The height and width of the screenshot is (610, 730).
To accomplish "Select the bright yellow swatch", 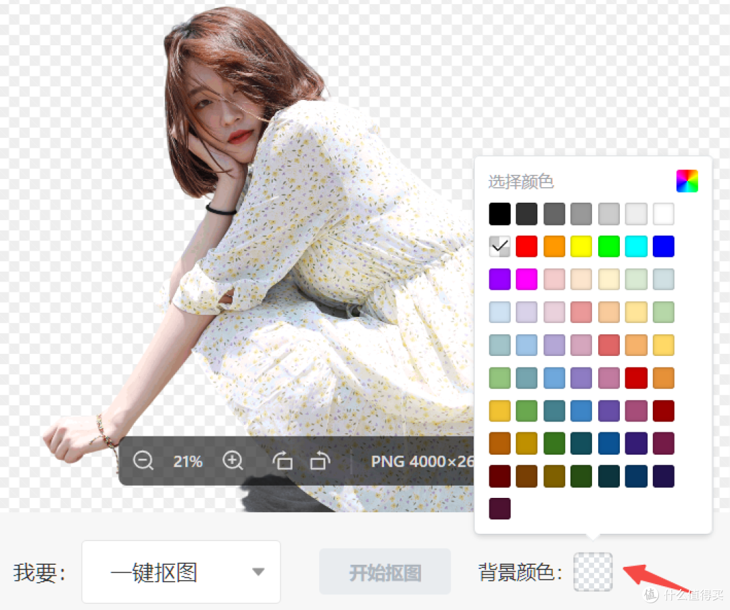I will [581, 247].
